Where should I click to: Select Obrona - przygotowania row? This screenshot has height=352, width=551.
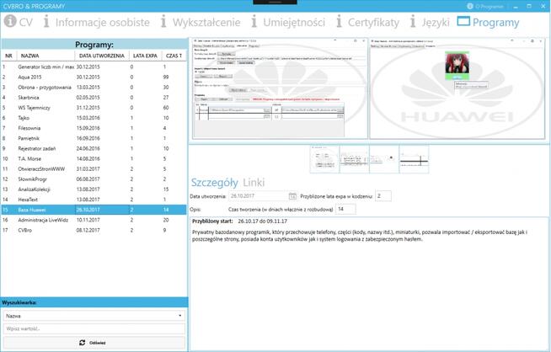(94, 87)
